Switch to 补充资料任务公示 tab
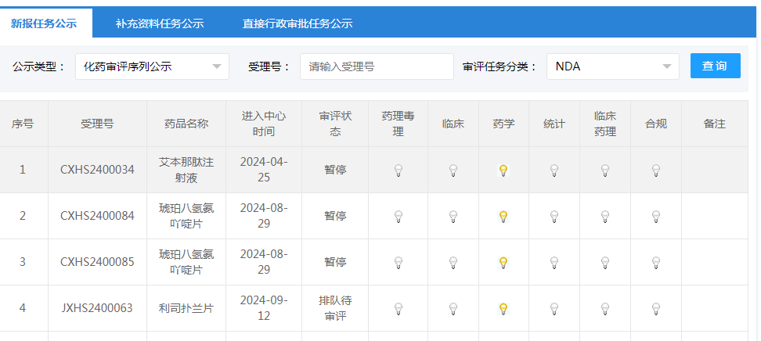Screen dimensions: 761x341 pos(160,23)
